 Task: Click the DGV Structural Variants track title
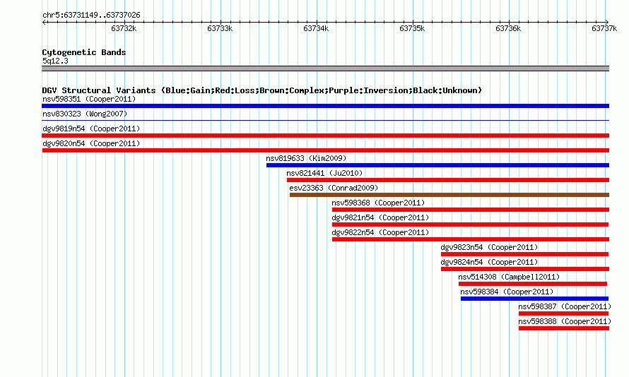(x=261, y=90)
